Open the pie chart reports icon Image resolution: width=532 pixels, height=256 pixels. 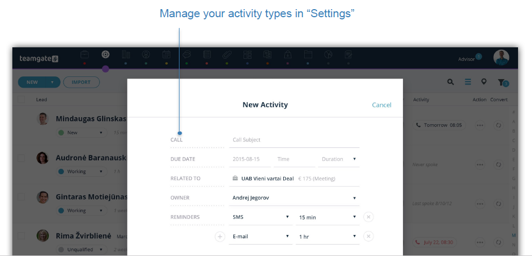(328, 54)
